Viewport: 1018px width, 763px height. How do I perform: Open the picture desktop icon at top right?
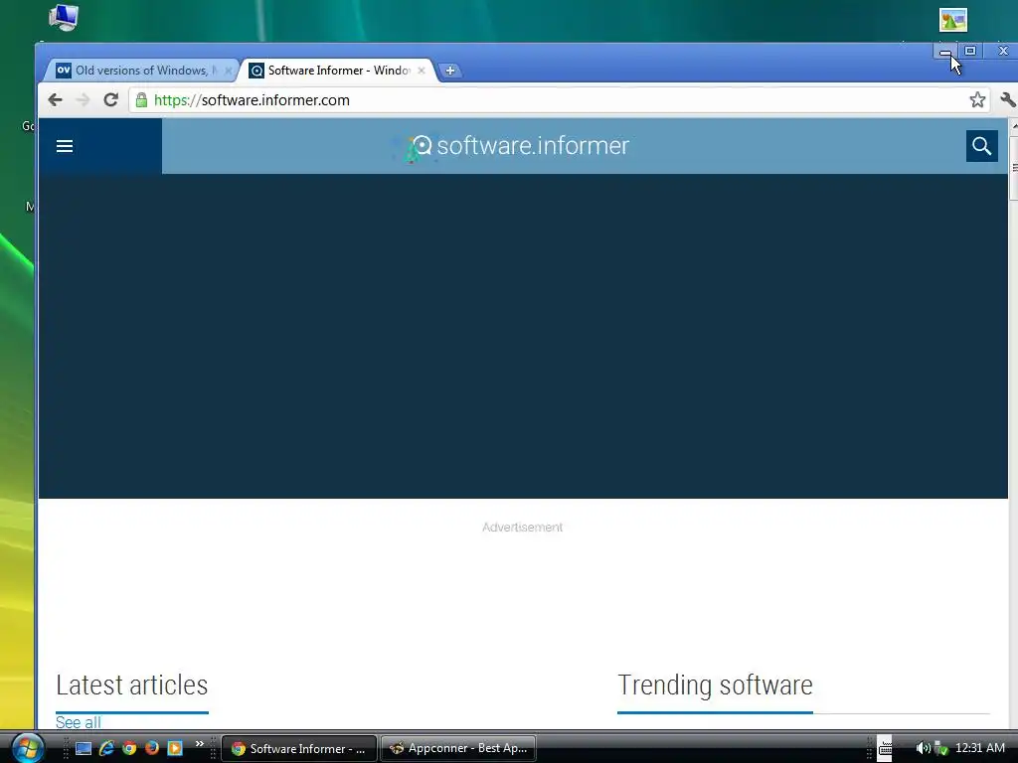pos(953,20)
